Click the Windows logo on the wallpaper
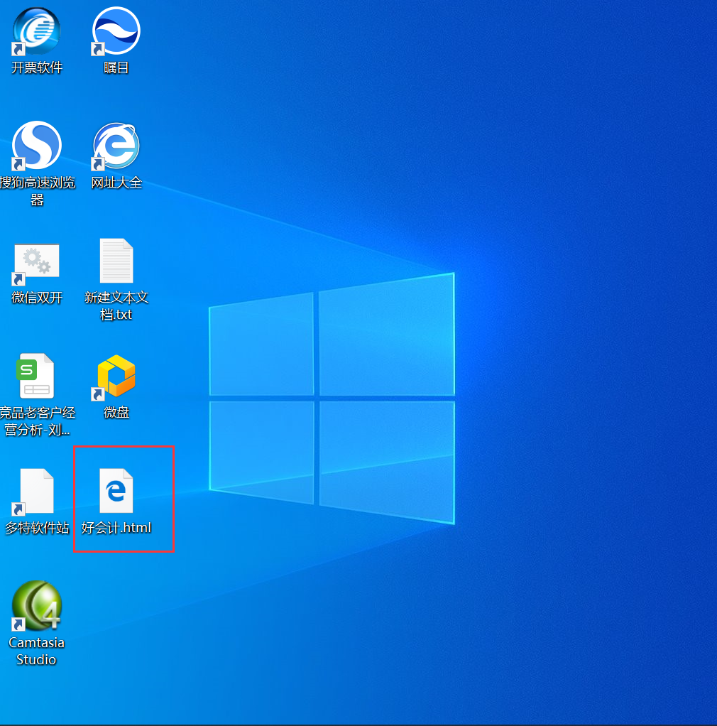The image size is (717, 726). (332, 399)
